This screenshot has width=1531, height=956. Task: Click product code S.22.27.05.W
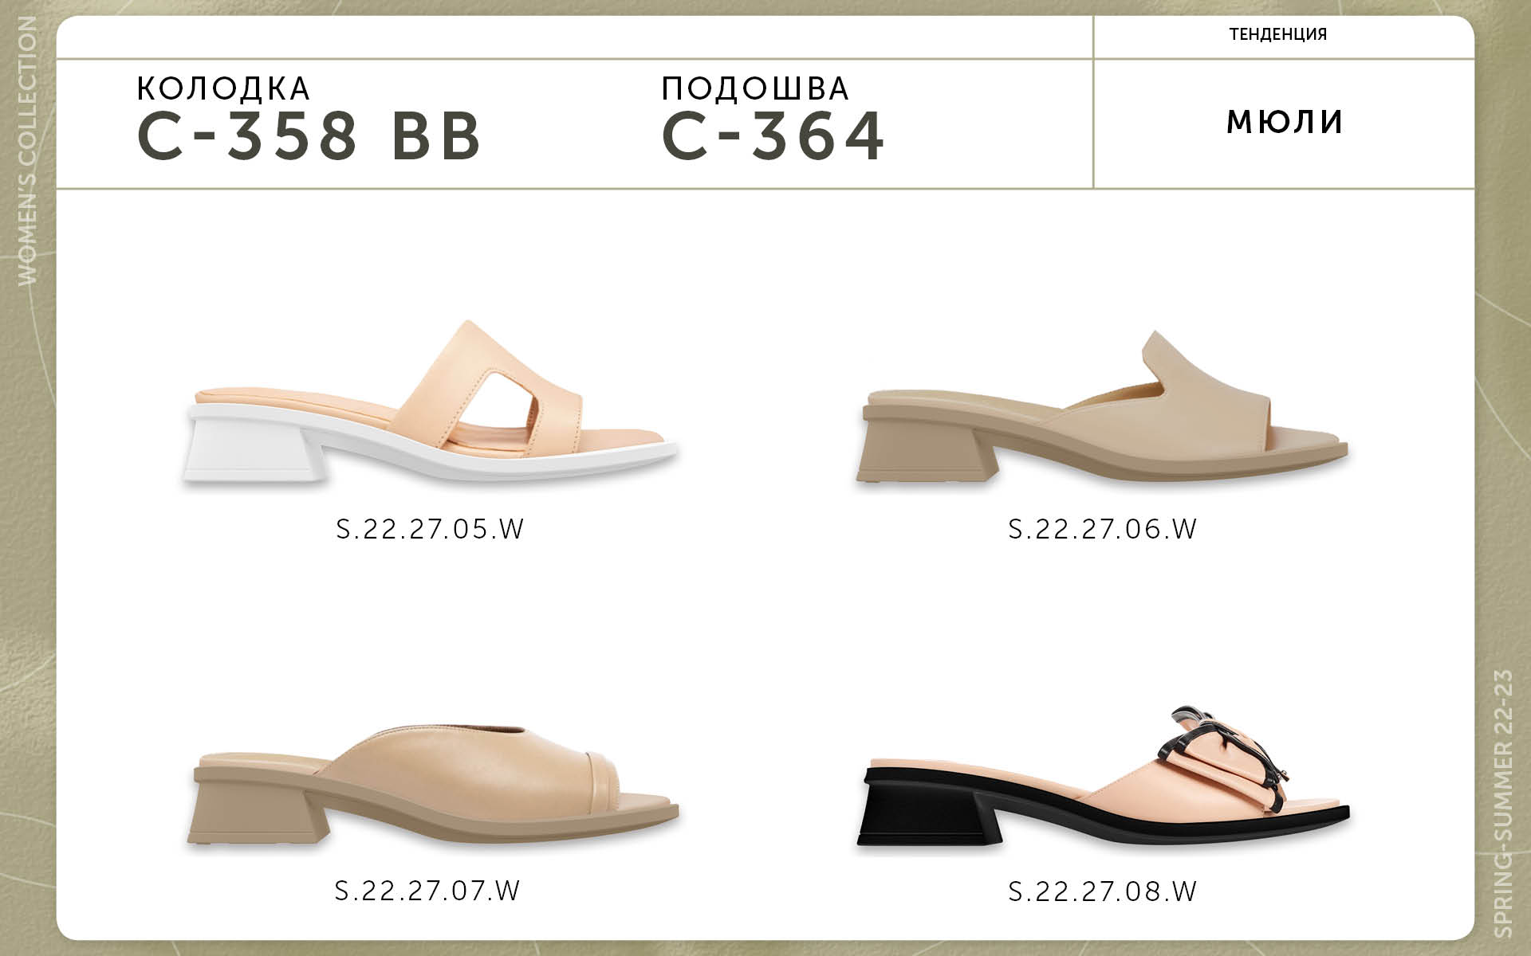(430, 529)
